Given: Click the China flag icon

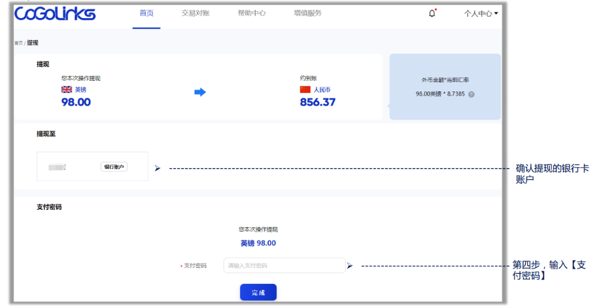Looking at the screenshot, I should [305, 90].
